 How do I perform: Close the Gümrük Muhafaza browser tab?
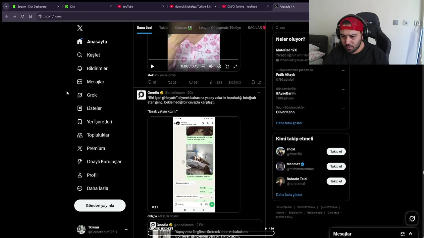click(215, 6)
